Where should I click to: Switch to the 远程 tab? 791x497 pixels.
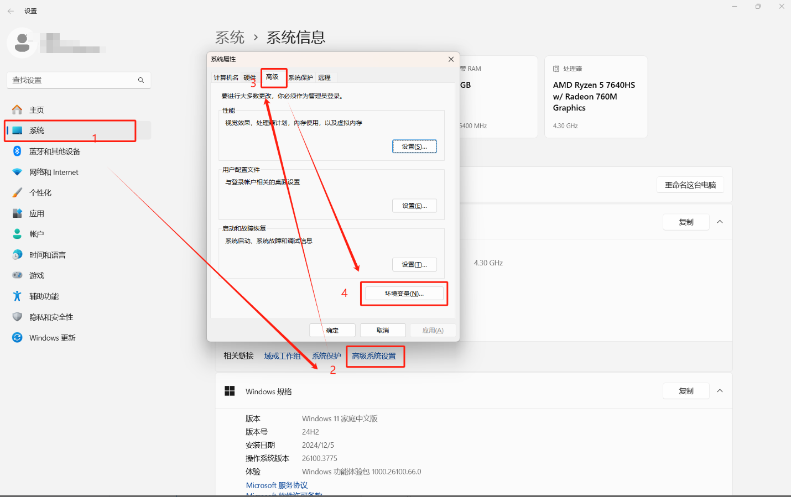(x=324, y=78)
